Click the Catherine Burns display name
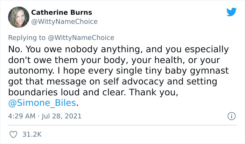Image resolution: width=245 pixels, height=144 pixels. (62, 13)
